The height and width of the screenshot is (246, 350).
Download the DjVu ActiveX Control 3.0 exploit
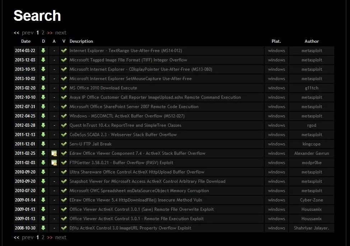43,228
